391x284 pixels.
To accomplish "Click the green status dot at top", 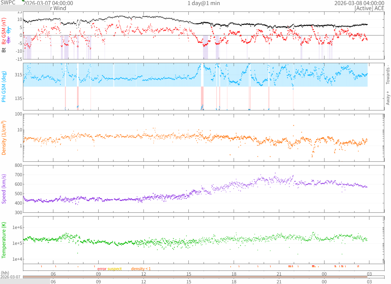I will [x=23, y=1].
